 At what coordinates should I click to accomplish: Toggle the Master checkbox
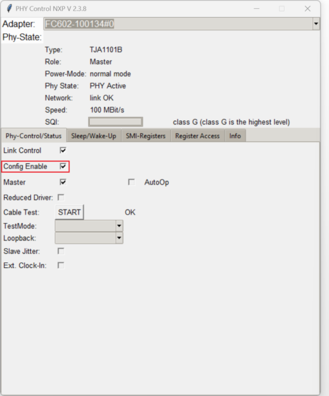click(63, 182)
